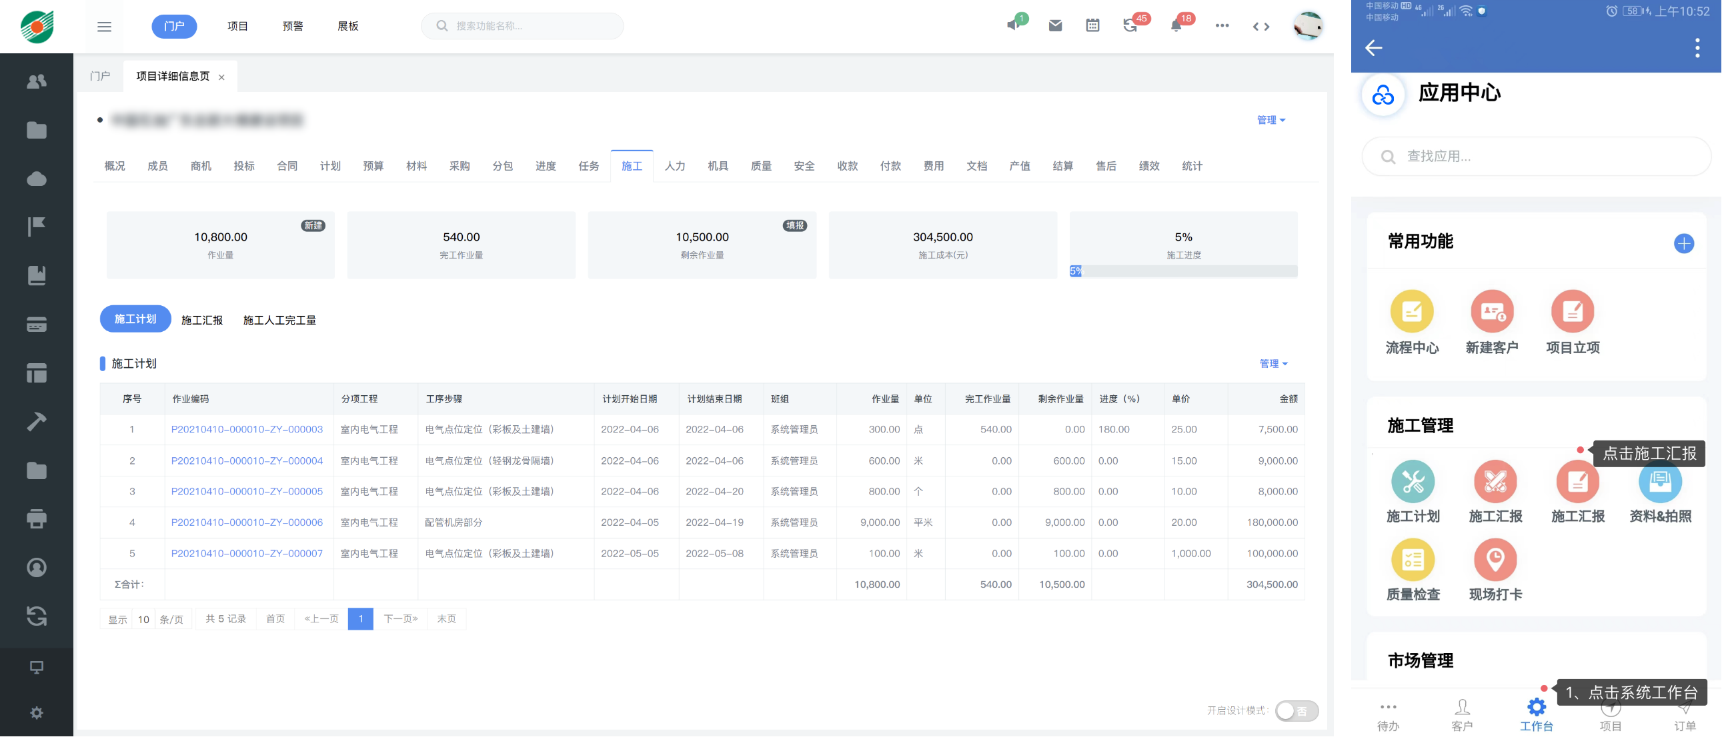Tap the 流程中心 icon in 常用功能
1722x737 pixels.
point(1412,311)
